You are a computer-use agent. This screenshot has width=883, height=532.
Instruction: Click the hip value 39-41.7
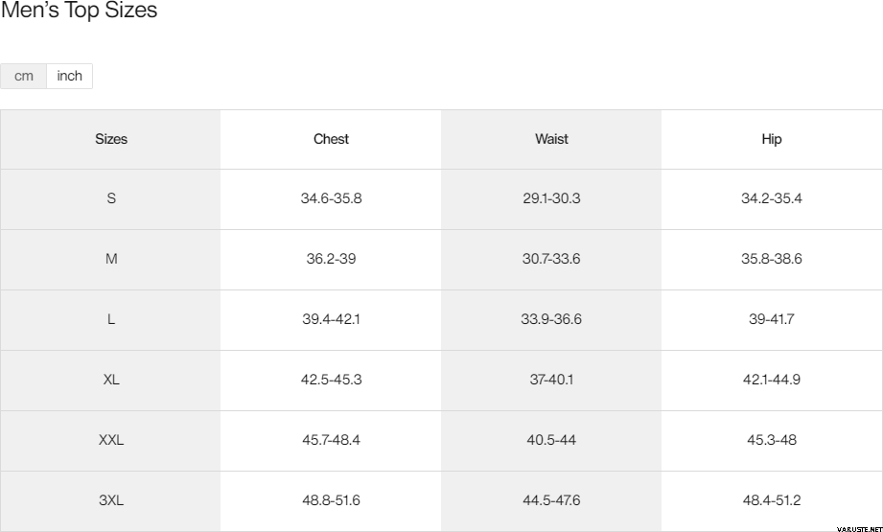coord(772,319)
